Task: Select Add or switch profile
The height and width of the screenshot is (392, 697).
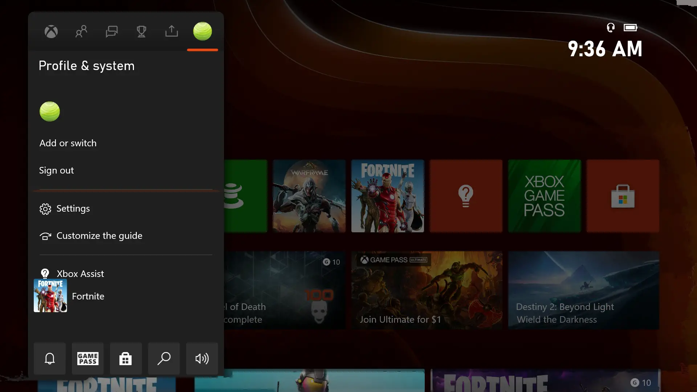Action: [68, 143]
